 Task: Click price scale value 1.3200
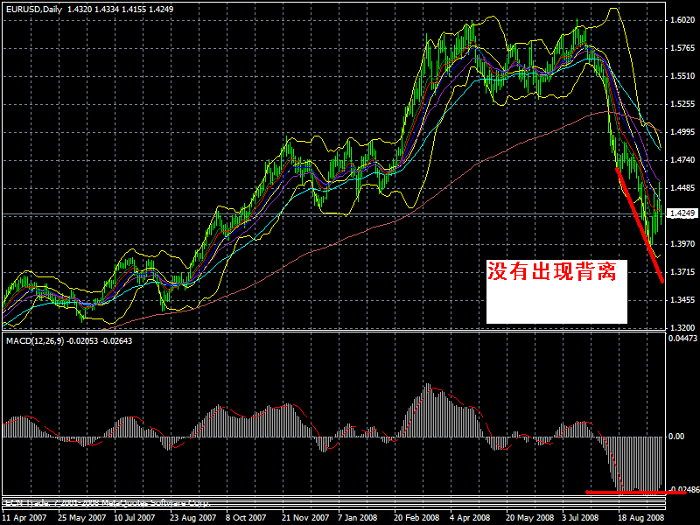tap(682, 327)
